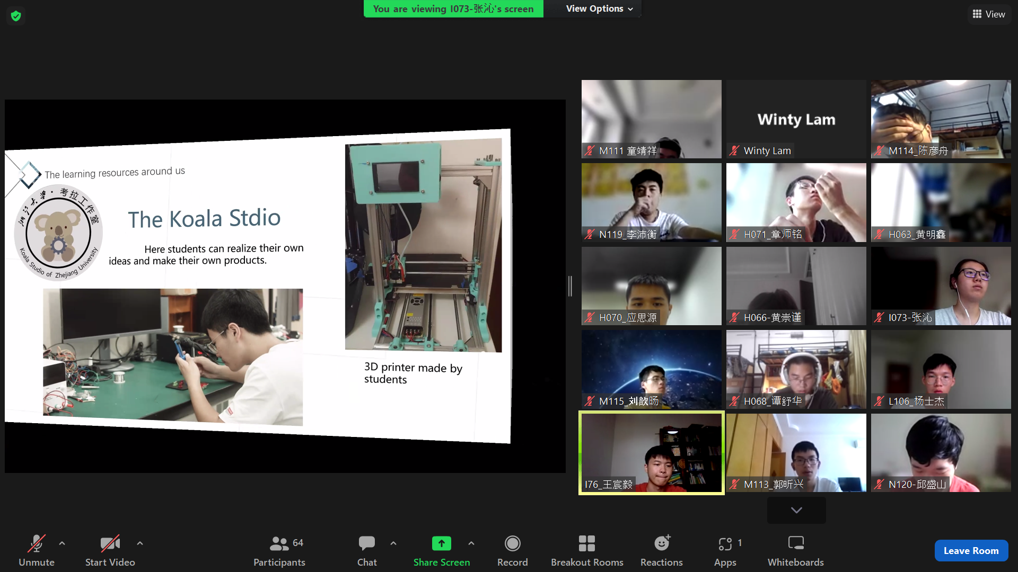Click the Leave Room button
Image resolution: width=1018 pixels, height=572 pixels.
point(971,551)
